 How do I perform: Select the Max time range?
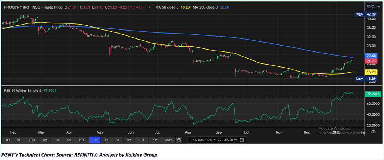coord(169,140)
